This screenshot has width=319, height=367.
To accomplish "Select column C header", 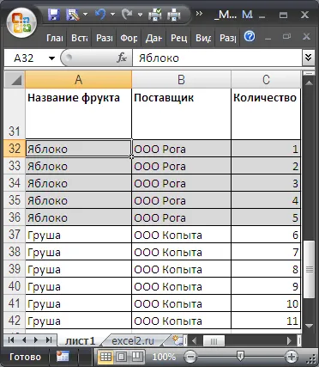I will point(266,80).
